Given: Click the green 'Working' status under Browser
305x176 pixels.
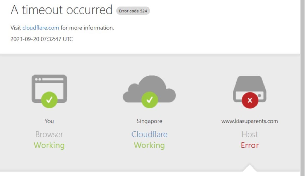Looking at the screenshot, I should [49, 146].
